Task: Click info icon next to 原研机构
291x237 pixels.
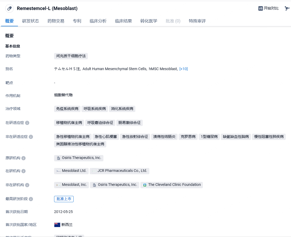Action: tap(23, 158)
